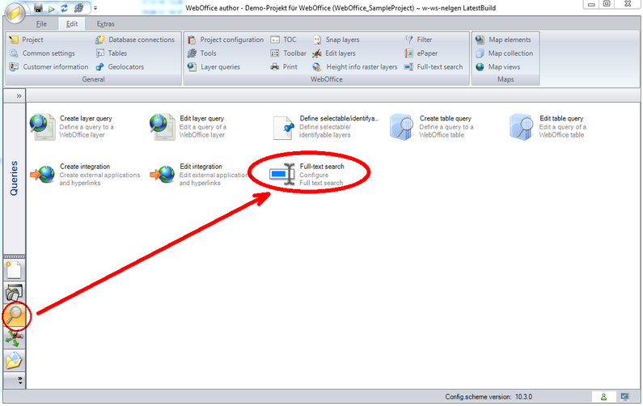Open Height info raster layers
643x406 pixels.
355,67
